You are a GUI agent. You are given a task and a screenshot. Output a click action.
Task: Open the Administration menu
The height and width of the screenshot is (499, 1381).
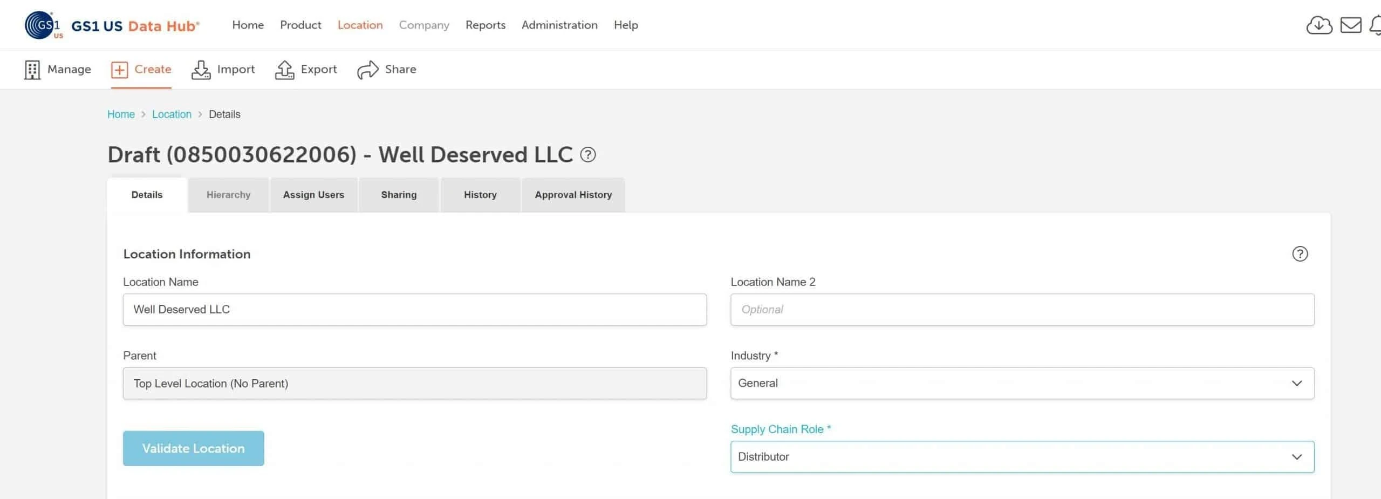point(559,25)
